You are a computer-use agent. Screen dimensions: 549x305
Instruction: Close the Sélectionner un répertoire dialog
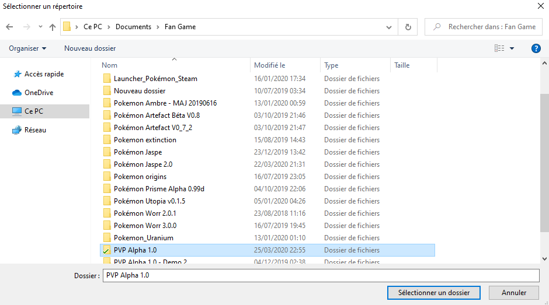click(x=541, y=6)
